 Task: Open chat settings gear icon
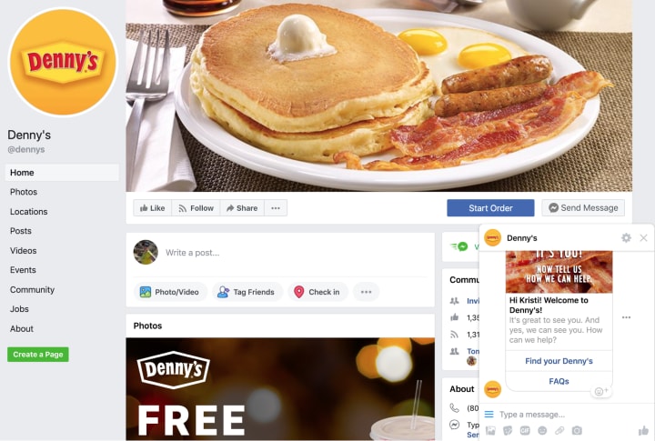626,237
